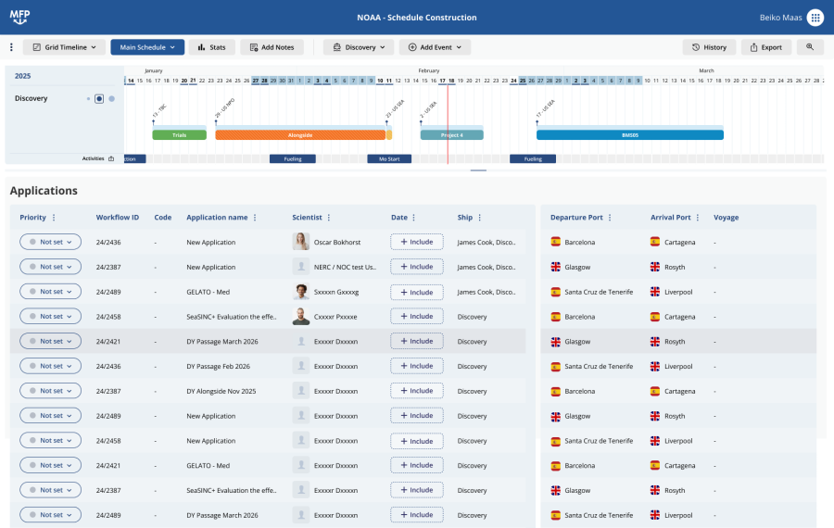This screenshot has width=834, height=528.
Task: Select the orange Alongside bar on timeline
Action: point(300,135)
